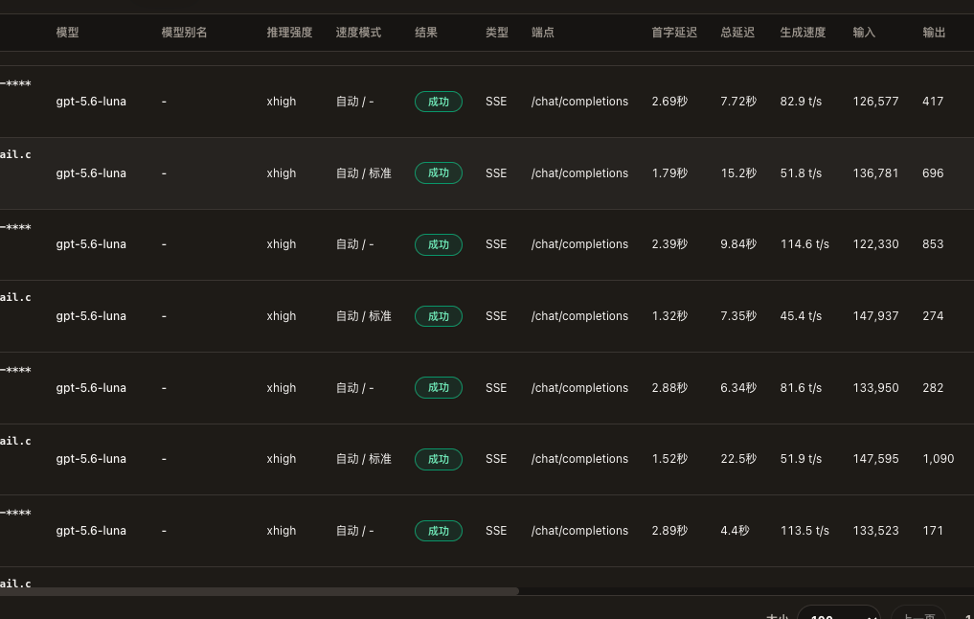
Task: Click the 结果 column header
Action: pyautogui.click(x=426, y=33)
